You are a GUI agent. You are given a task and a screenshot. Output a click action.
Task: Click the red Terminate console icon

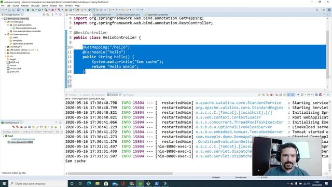[271, 95]
